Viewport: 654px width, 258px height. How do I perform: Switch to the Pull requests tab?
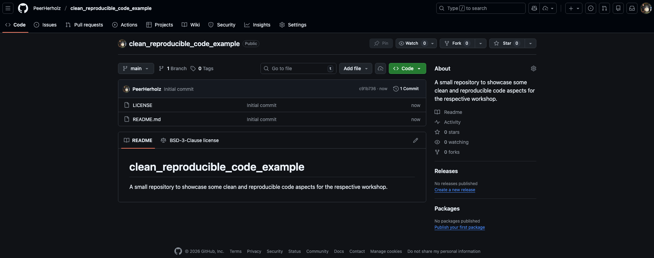pos(84,25)
